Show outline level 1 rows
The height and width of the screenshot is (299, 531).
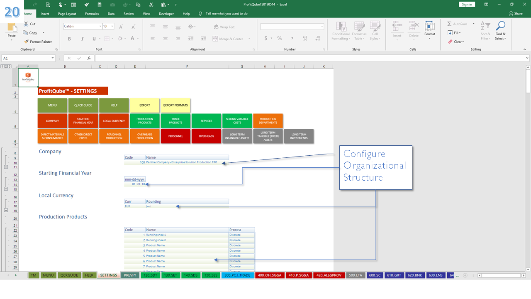(2, 66)
